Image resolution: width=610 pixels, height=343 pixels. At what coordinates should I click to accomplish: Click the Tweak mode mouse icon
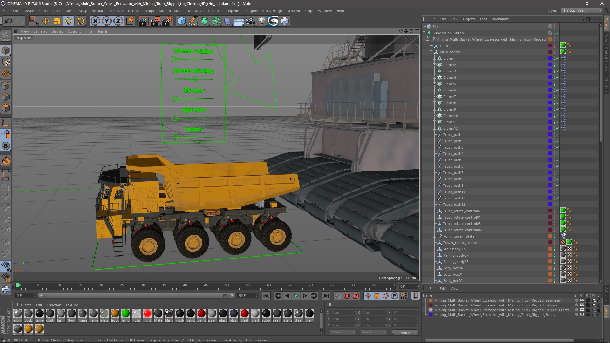click(x=6, y=134)
